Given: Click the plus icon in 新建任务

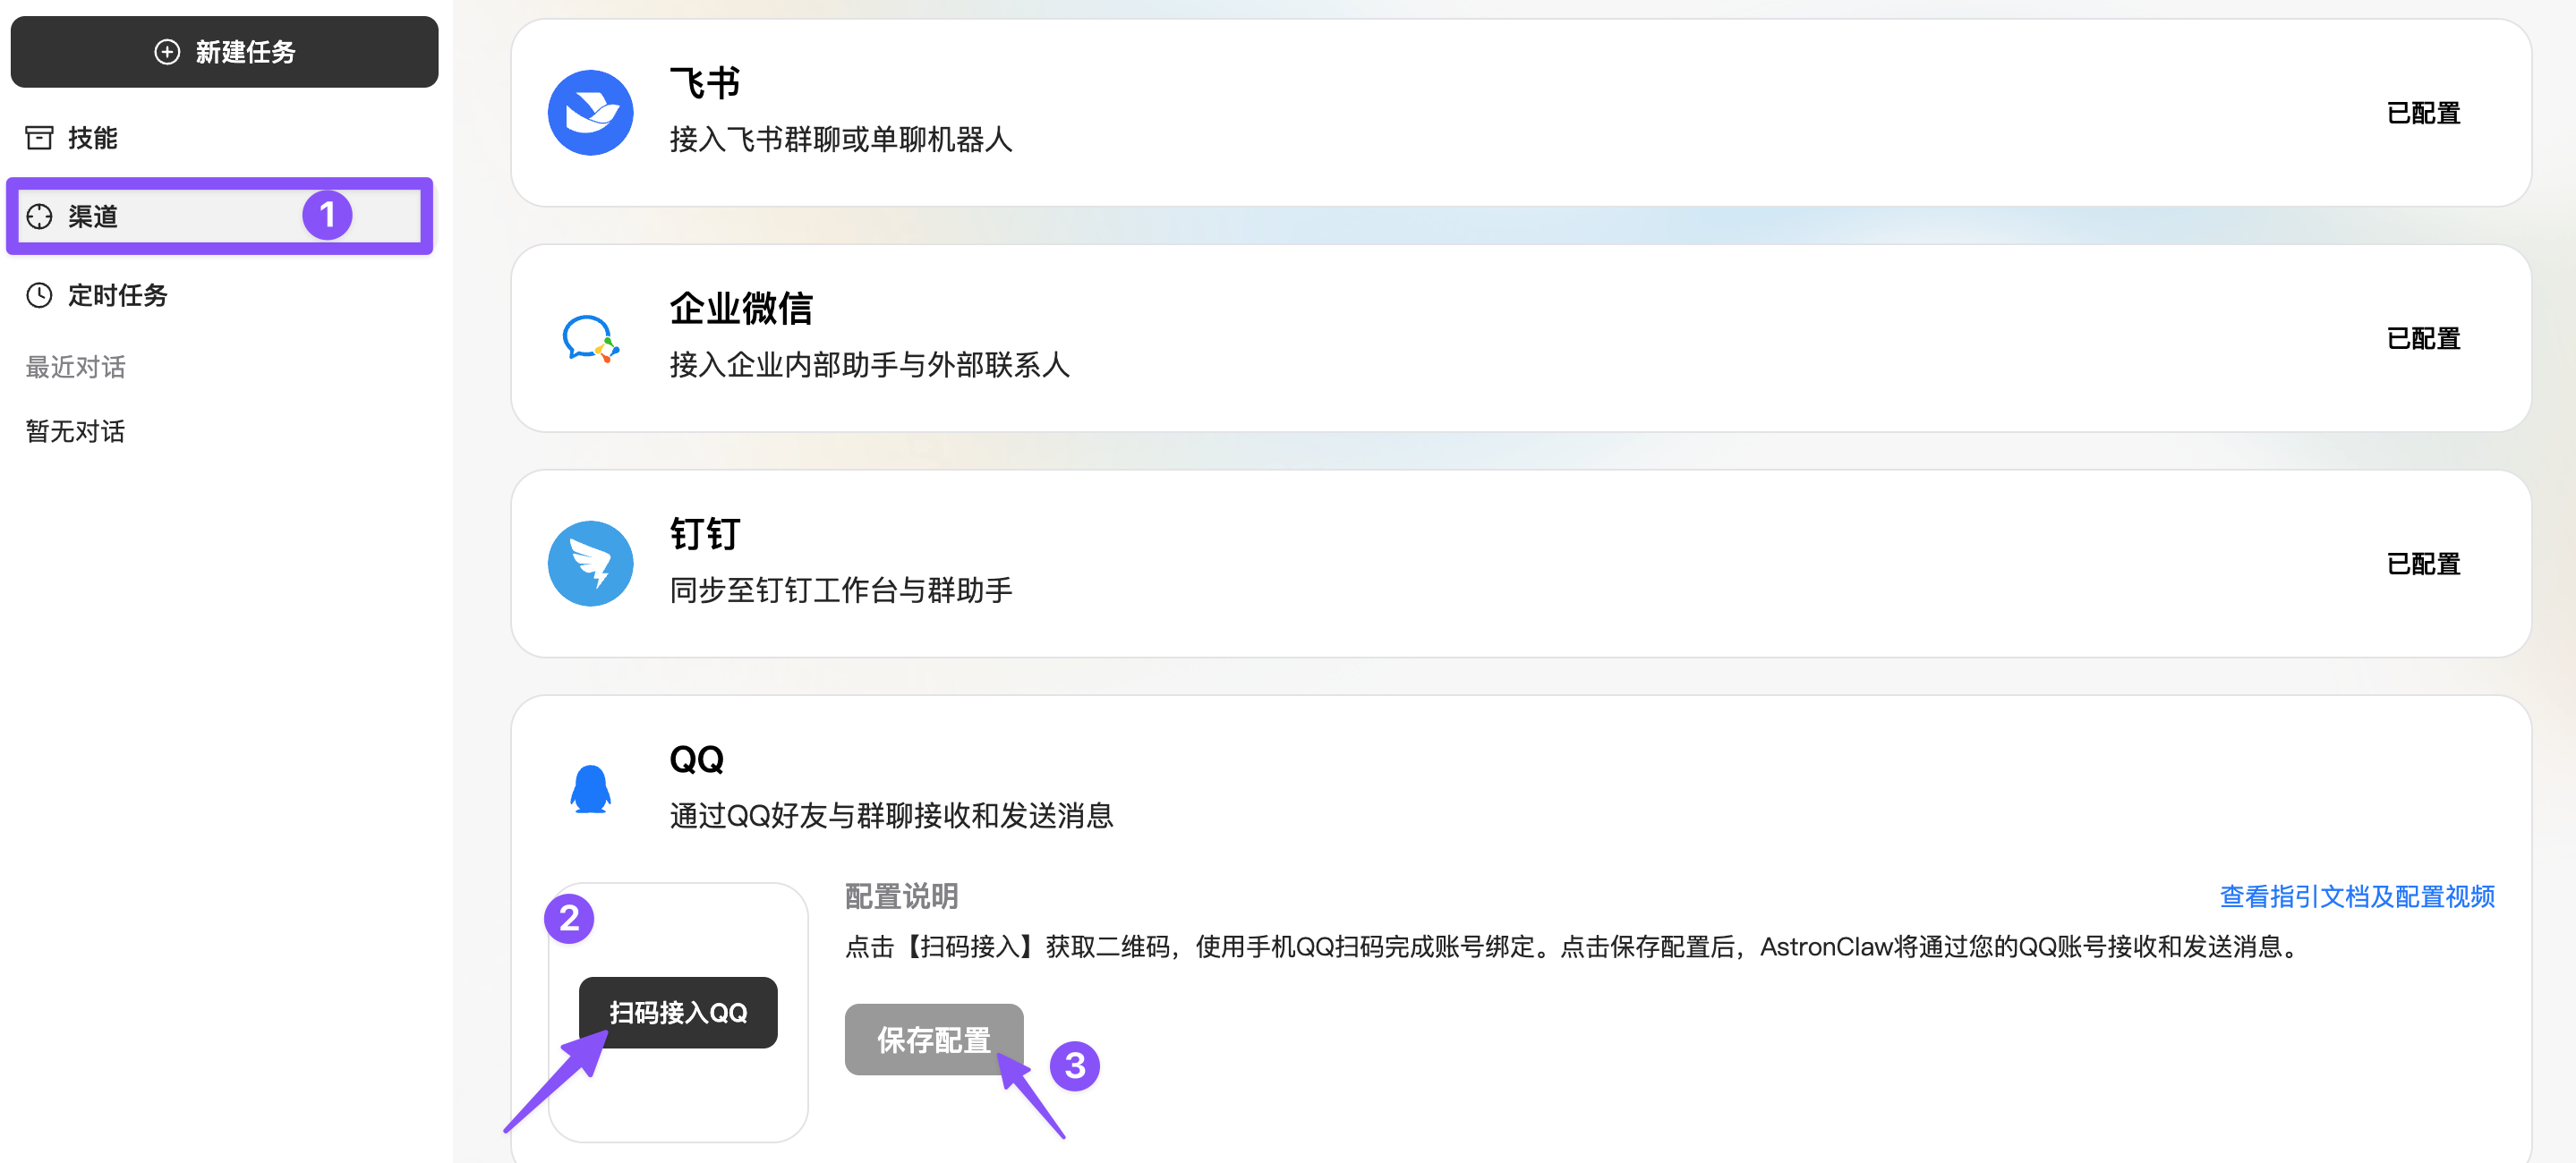Looking at the screenshot, I should (167, 52).
